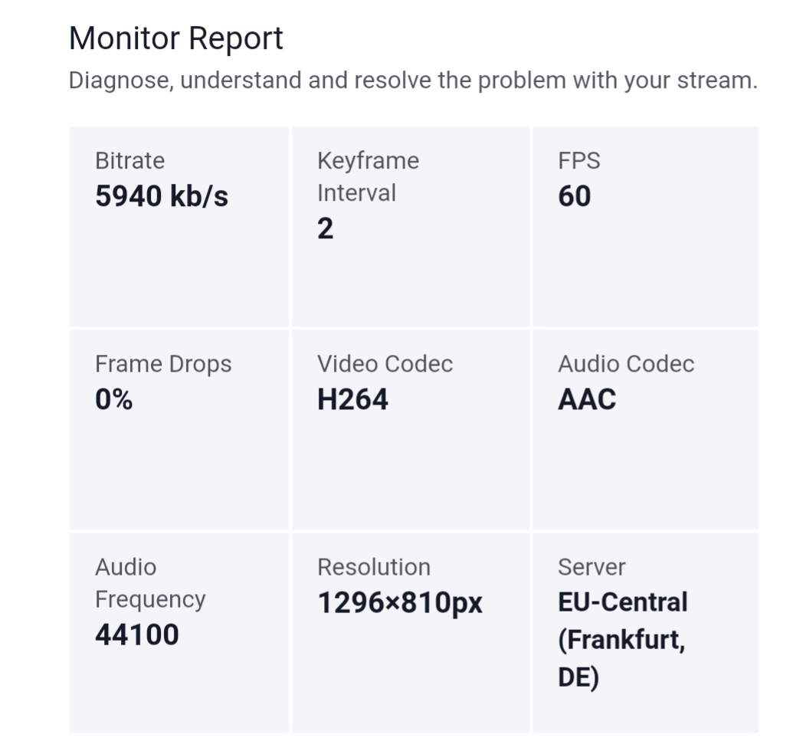Select the Keyframe Interval value 2

(325, 228)
